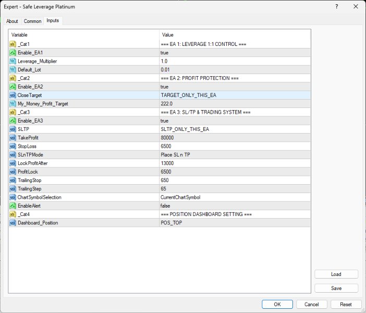This screenshot has width=366, height=313.
Task: Toggle the EnableAlert false value
Action: click(235, 206)
